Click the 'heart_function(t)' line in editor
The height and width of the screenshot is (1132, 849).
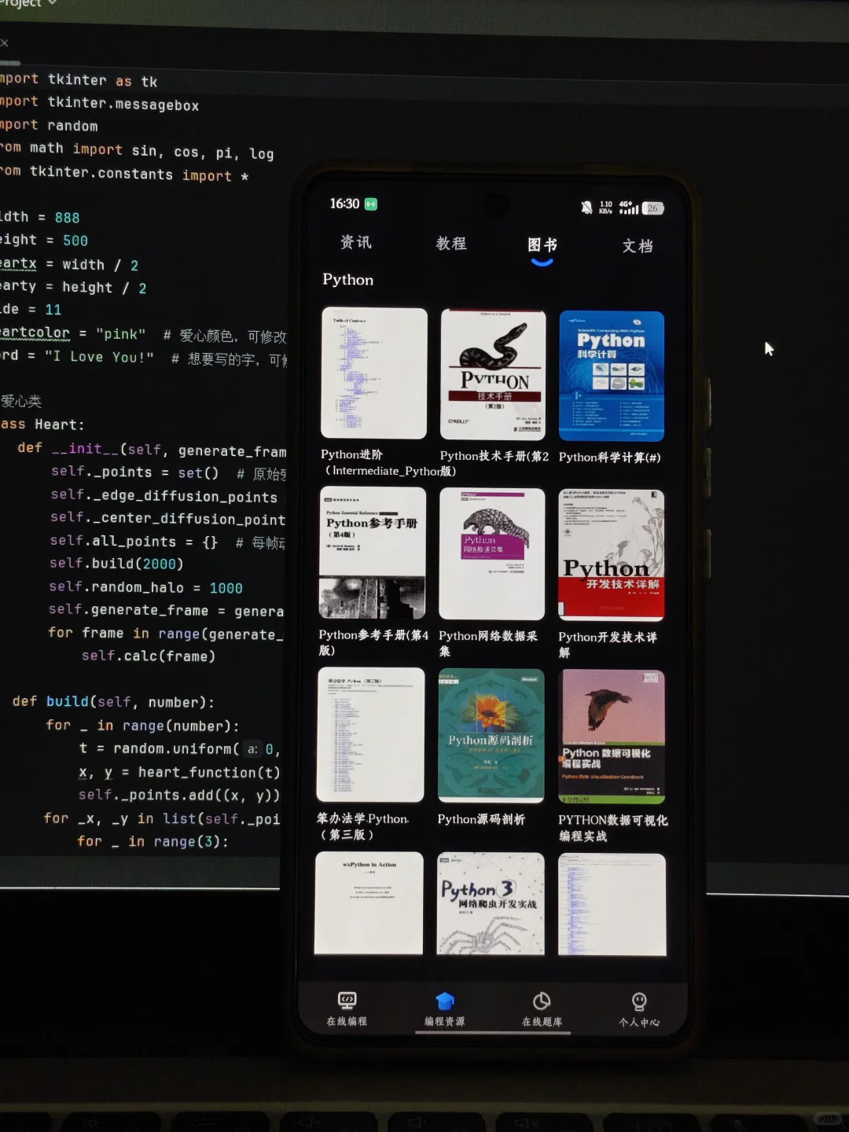178,773
